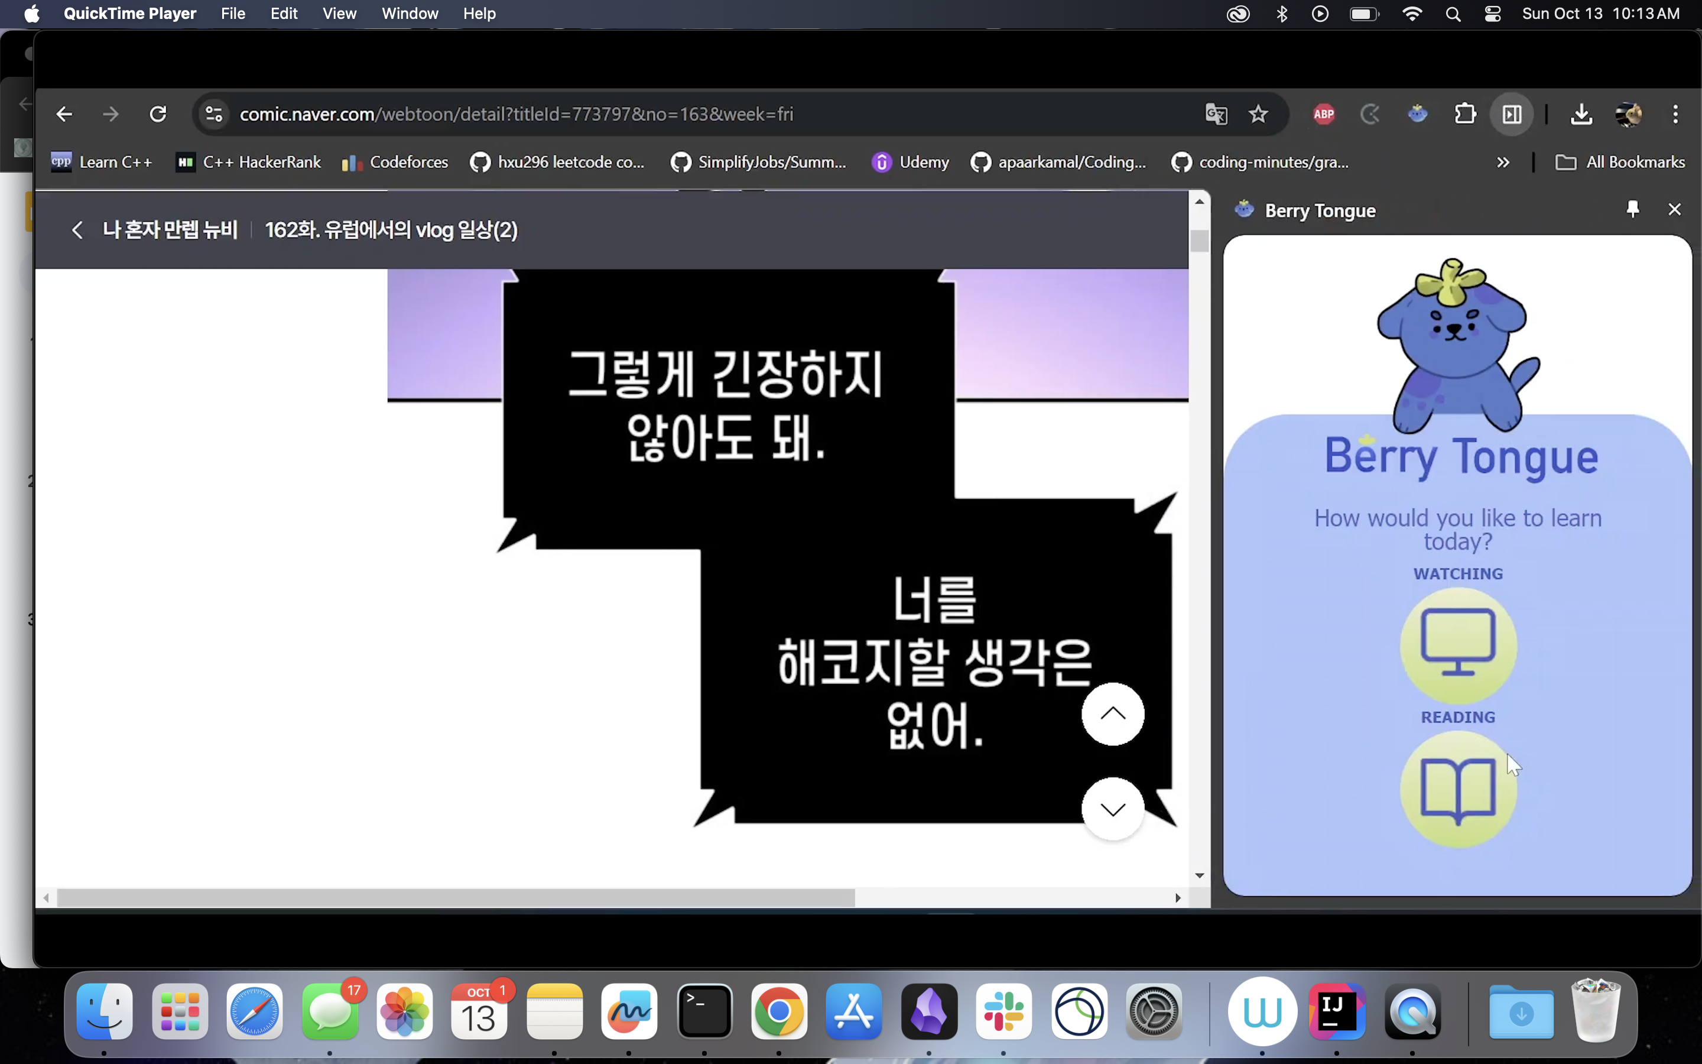Open the Extensions puzzle icon
This screenshot has height=1064, width=1702.
click(x=1465, y=114)
